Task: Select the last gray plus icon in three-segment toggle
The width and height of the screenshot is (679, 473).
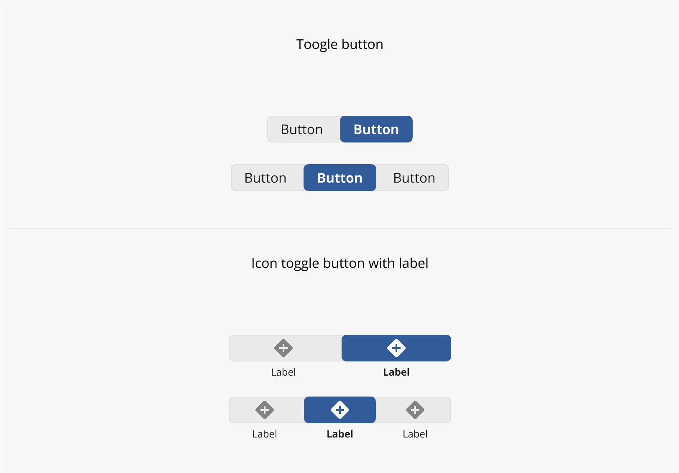Action: coord(415,410)
